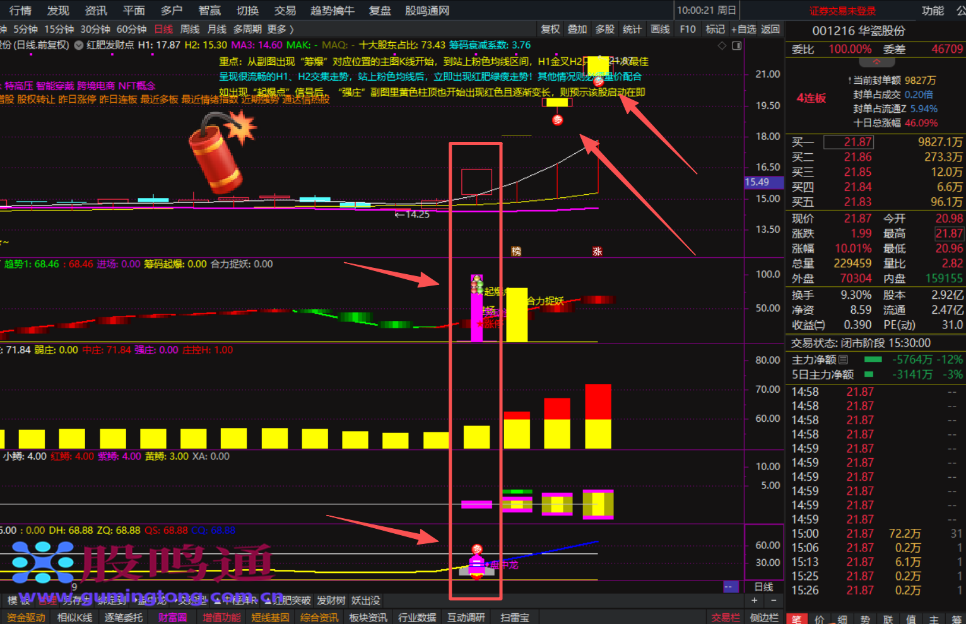
Task: Click the 标记 mark button
Action: coord(715,29)
